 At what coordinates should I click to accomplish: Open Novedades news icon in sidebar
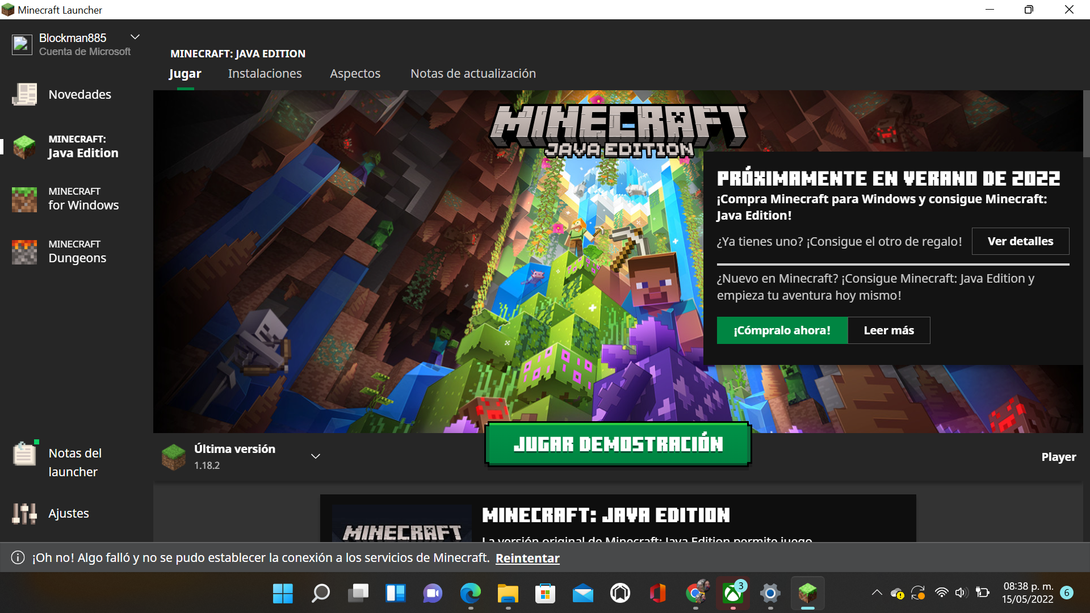point(24,94)
